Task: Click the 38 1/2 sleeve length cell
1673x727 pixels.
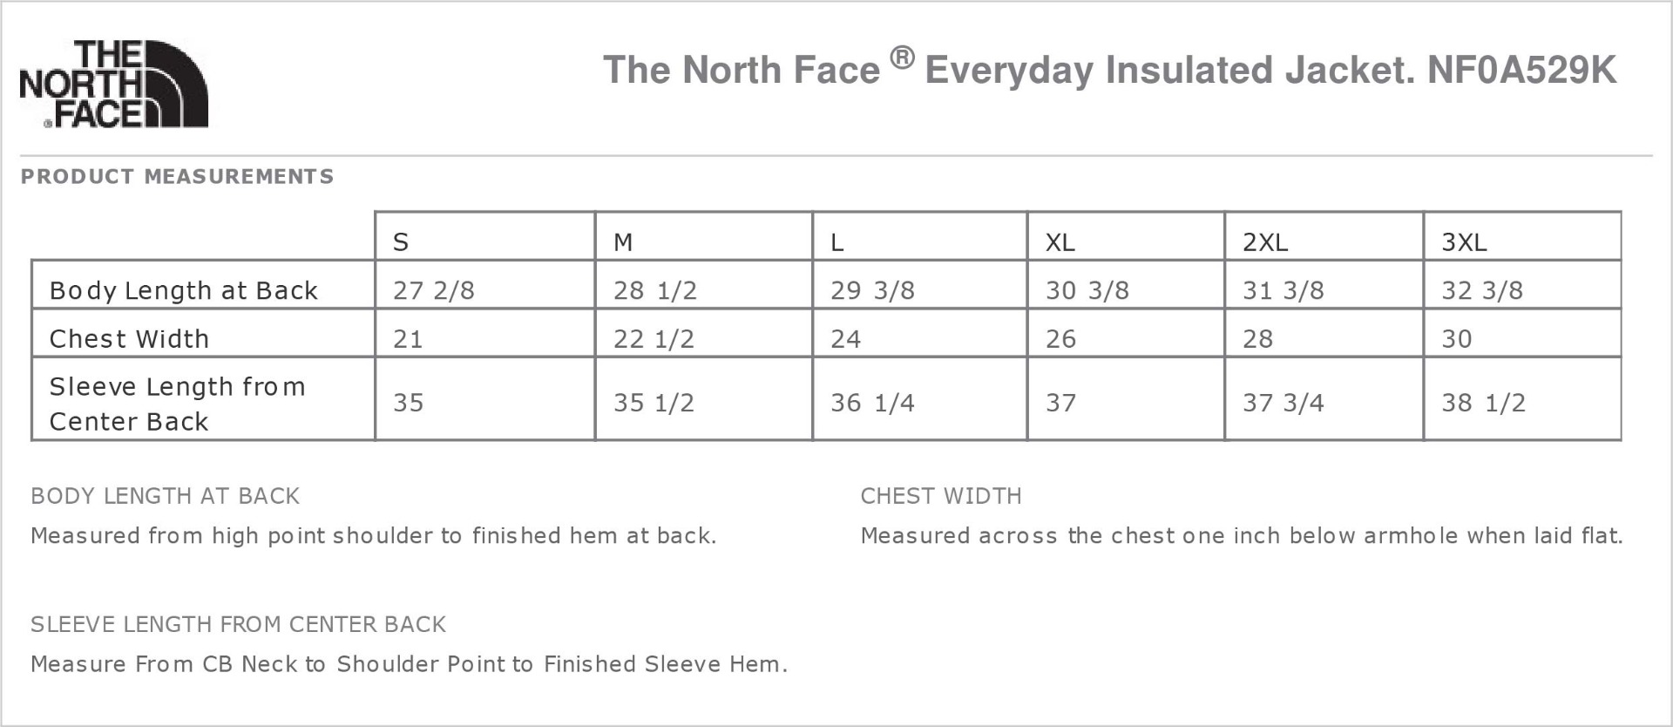Action: [x=1483, y=403]
